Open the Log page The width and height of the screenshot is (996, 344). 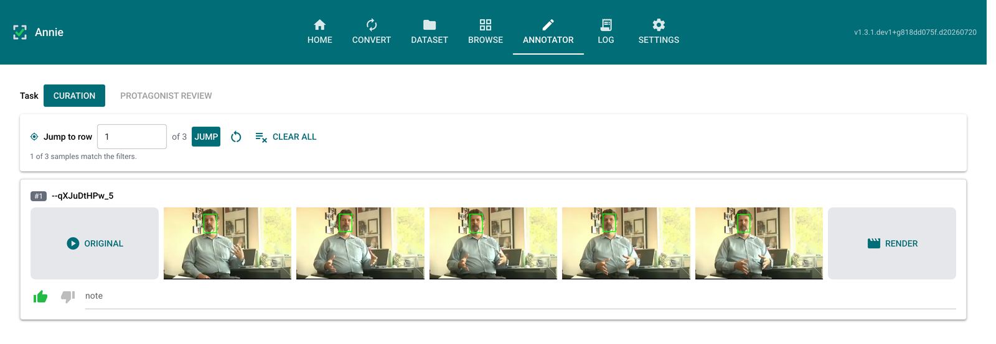pos(606,32)
